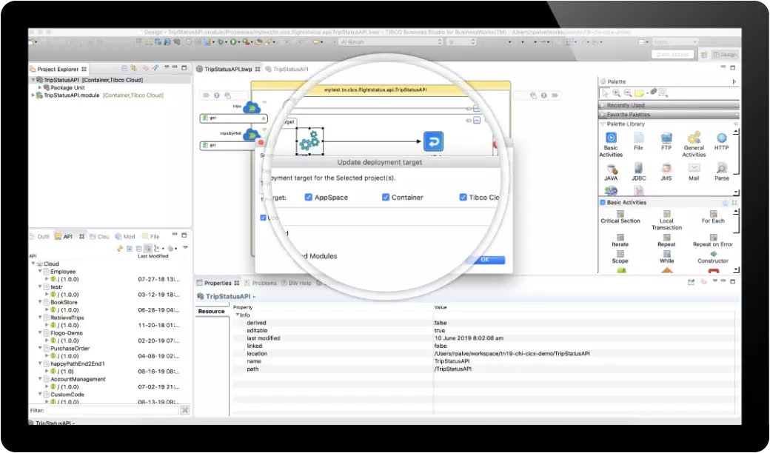This screenshot has height=453, width=770.
Task: Choose the Palette yellow note tool
Action: click(x=639, y=93)
